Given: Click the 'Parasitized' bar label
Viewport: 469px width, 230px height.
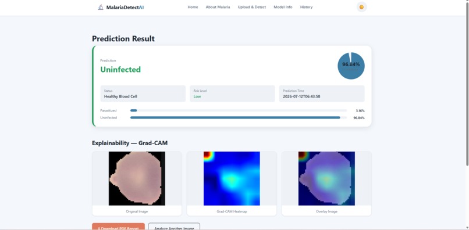Looking at the screenshot, I should (x=108, y=110).
